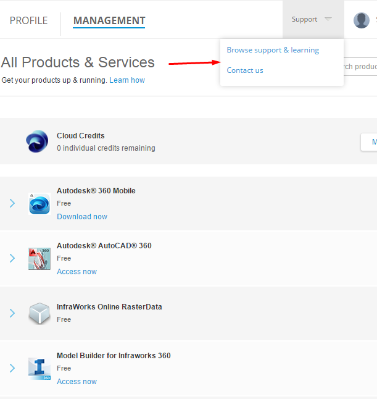Expand the Autodesk AutoCAD 360 row
Viewport: 377px width, 399px height.
pos(12,258)
